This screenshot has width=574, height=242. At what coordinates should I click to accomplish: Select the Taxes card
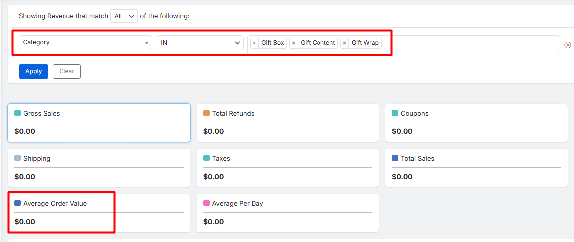point(287,168)
